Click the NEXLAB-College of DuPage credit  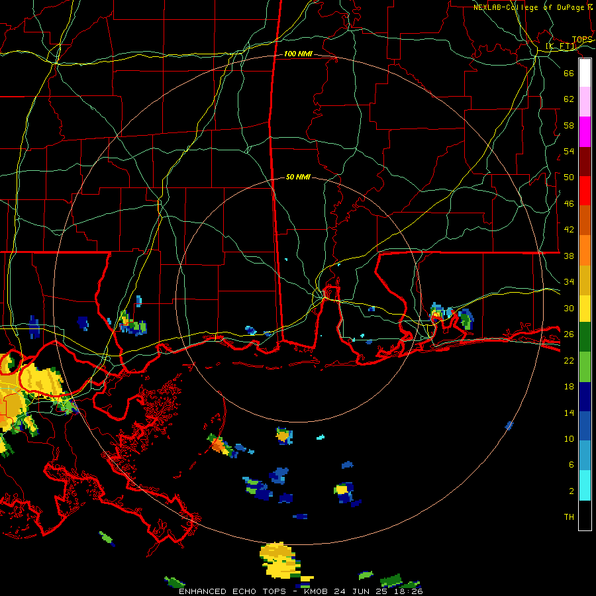533,7
